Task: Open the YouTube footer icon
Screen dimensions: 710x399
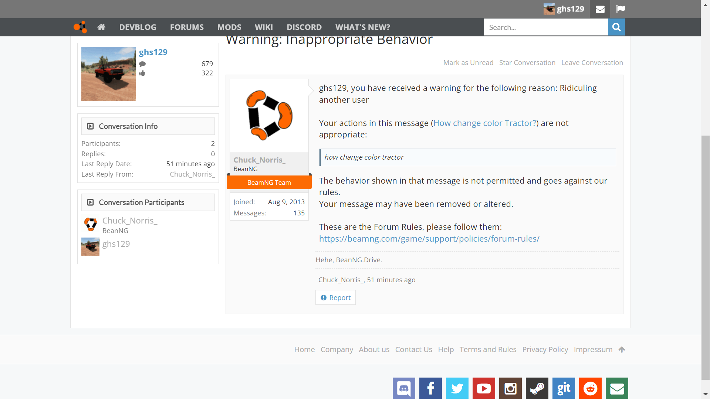Action: [484, 388]
